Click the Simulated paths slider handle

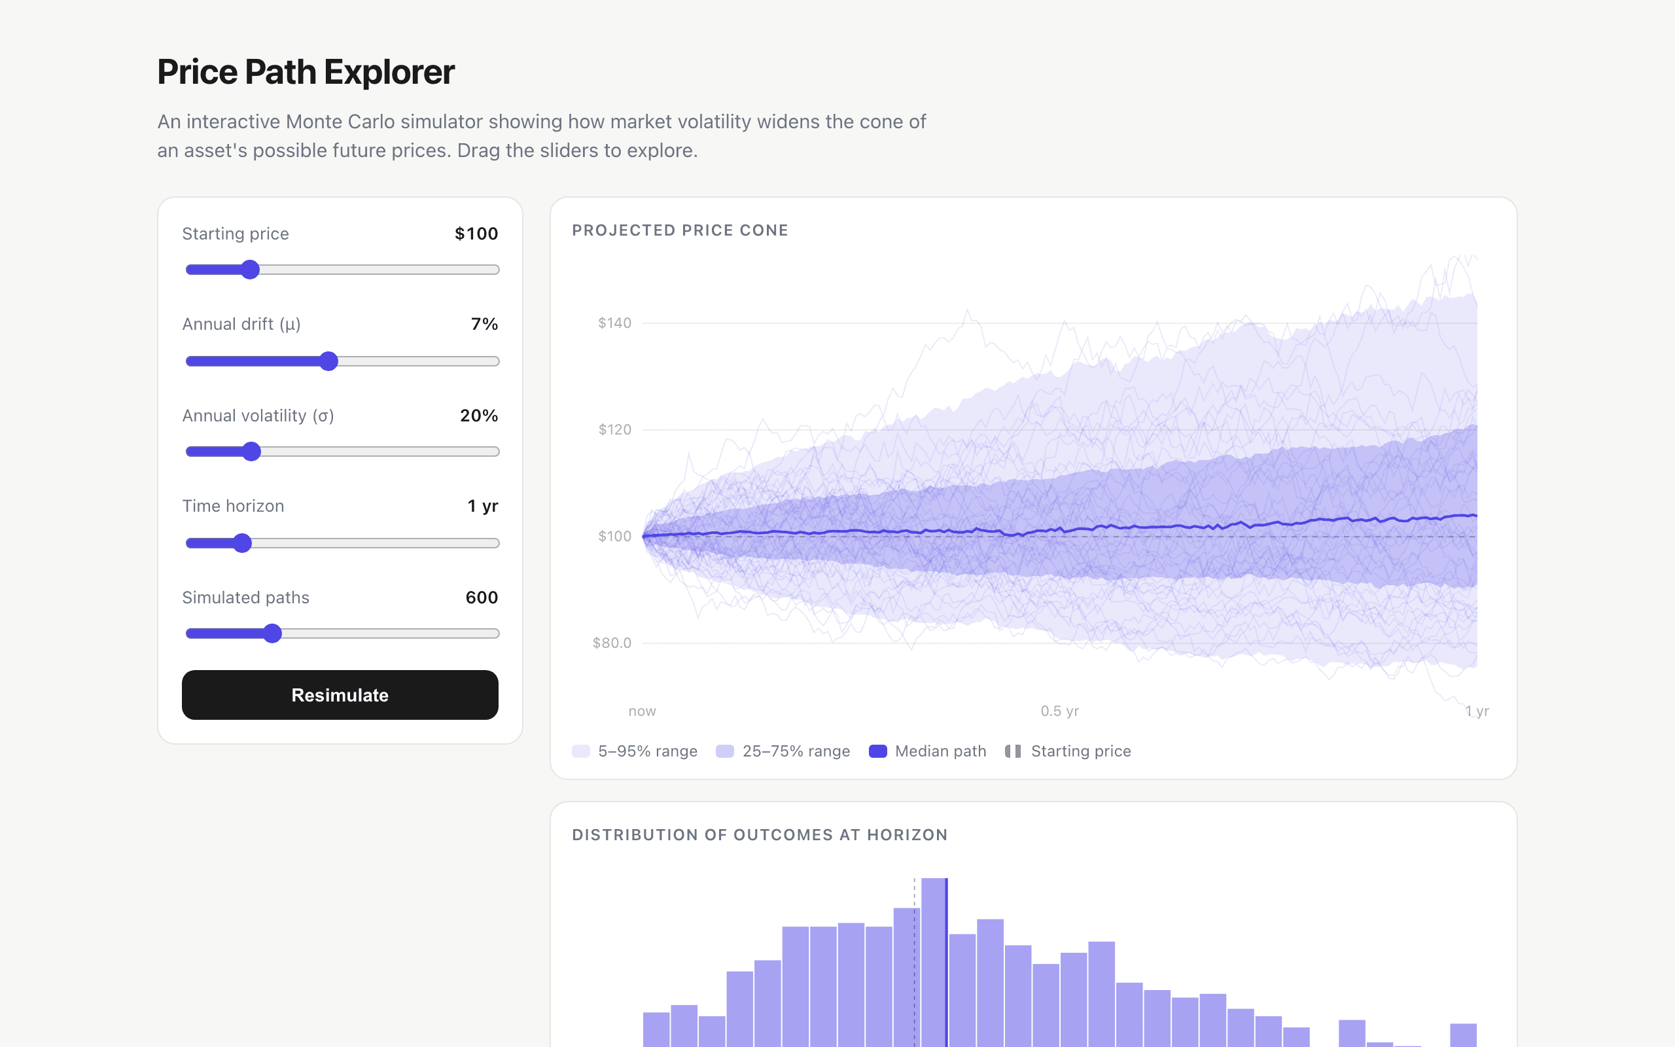click(x=273, y=633)
